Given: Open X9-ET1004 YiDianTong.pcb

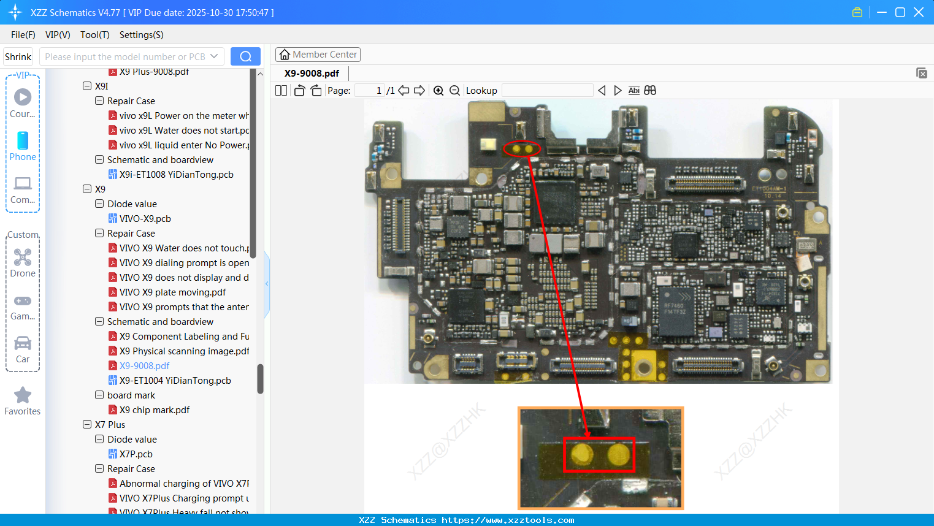Looking at the screenshot, I should click(x=175, y=381).
